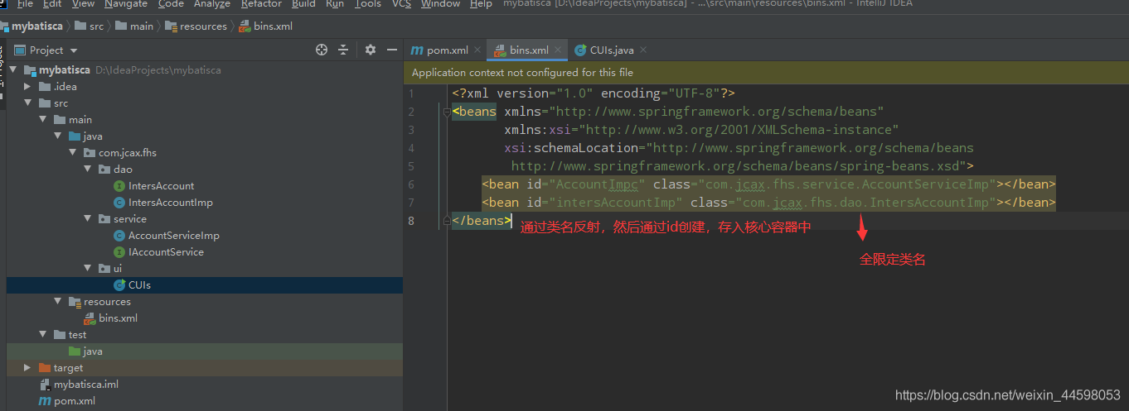The width and height of the screenshot is (1129, 411).
Task: Click the locate current file crosshair icon
Action: pyautogui.click(x=322, y=50)
